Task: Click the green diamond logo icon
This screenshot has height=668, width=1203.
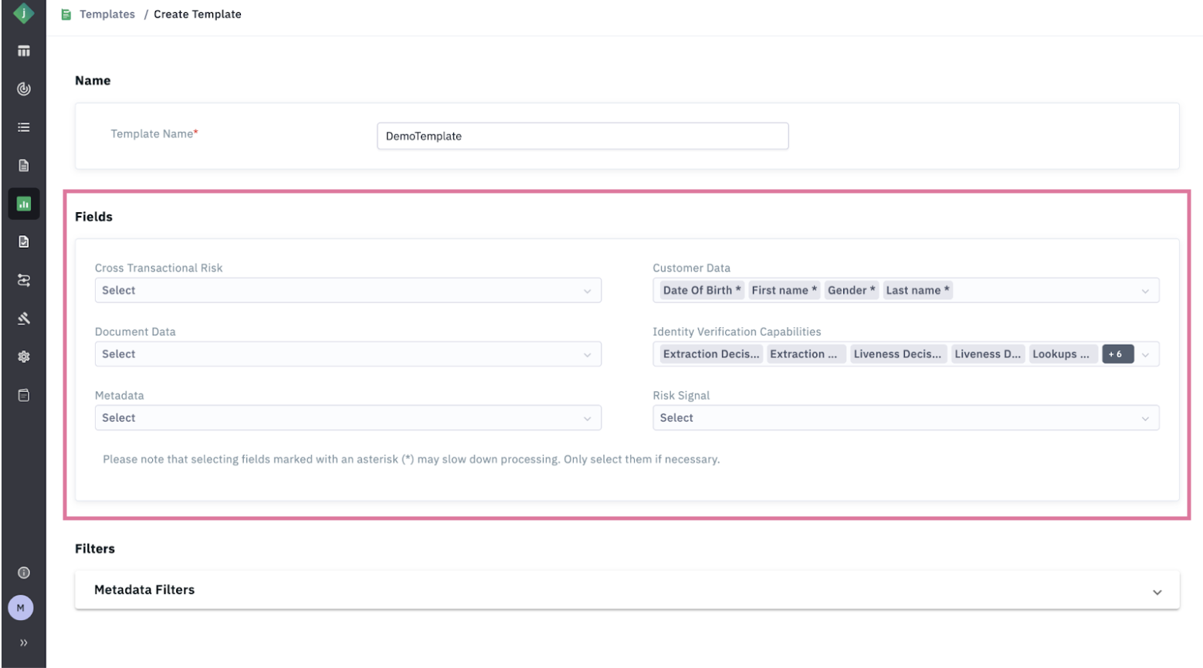Action: click(x=23, y=13)
